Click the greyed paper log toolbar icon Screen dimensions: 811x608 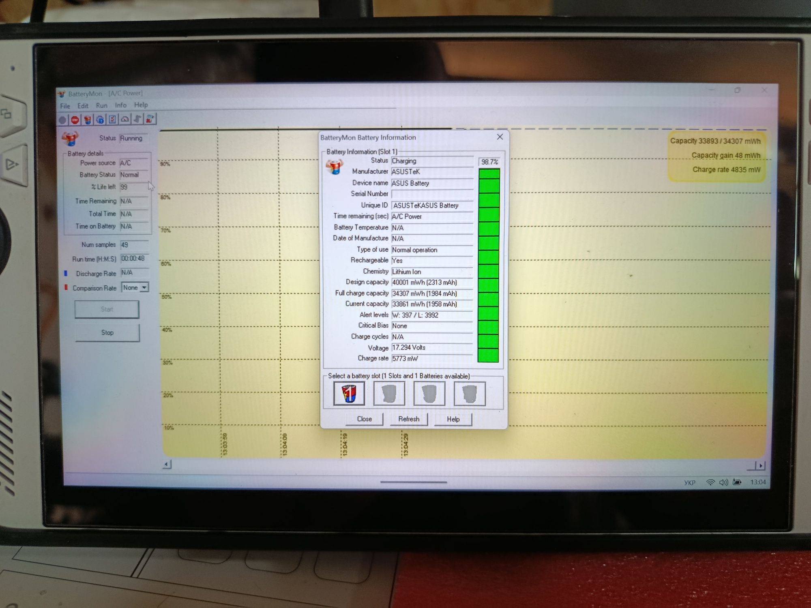click(137, 119)
